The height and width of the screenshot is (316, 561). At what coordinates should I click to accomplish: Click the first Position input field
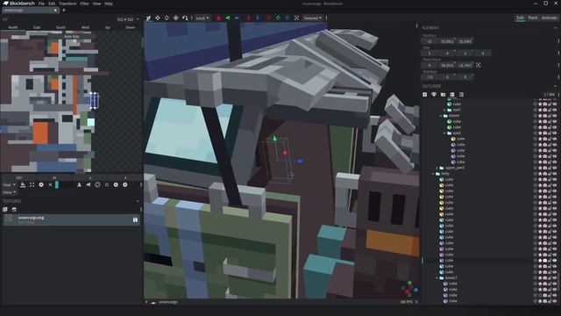430,41
